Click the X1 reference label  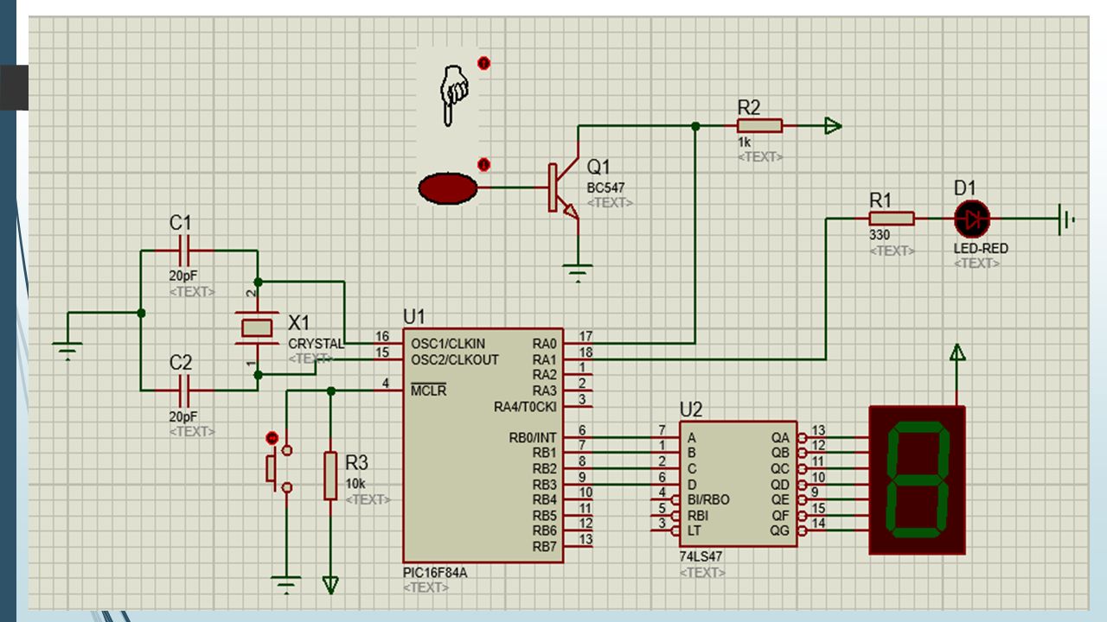click(298, 322)
